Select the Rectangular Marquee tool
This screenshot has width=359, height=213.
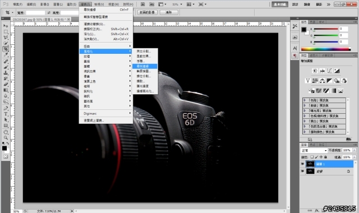pyautogui.click(x=6, y=31)
